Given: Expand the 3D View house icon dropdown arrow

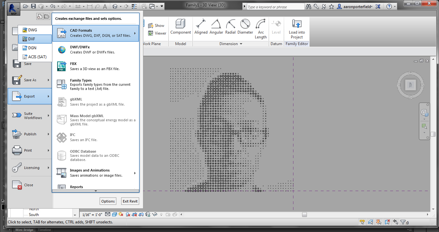Looking at the screenshot, I should coord(121,6).
